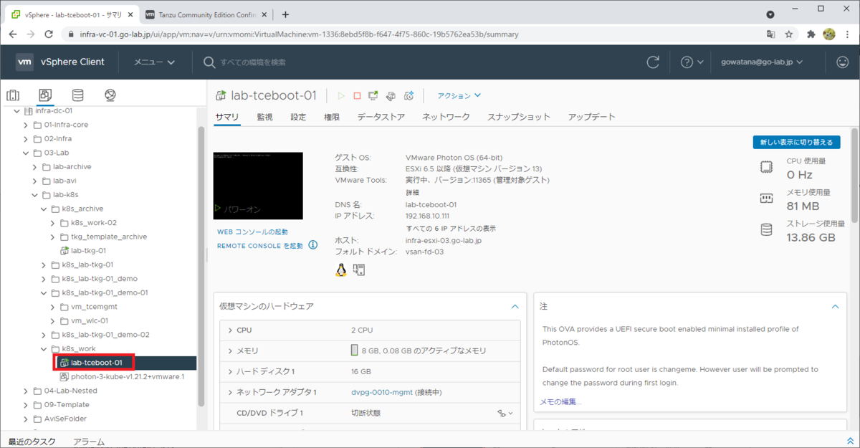Click the CD/DVD drive connect icon
Viewport: 860px width, 448px height.
point(506,413)
